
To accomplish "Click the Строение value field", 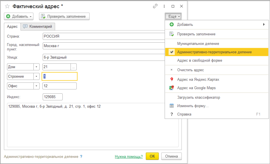I will [x=60, y=76].
